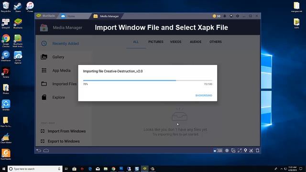Select Garena desktop shortcut

coord(6,73)
